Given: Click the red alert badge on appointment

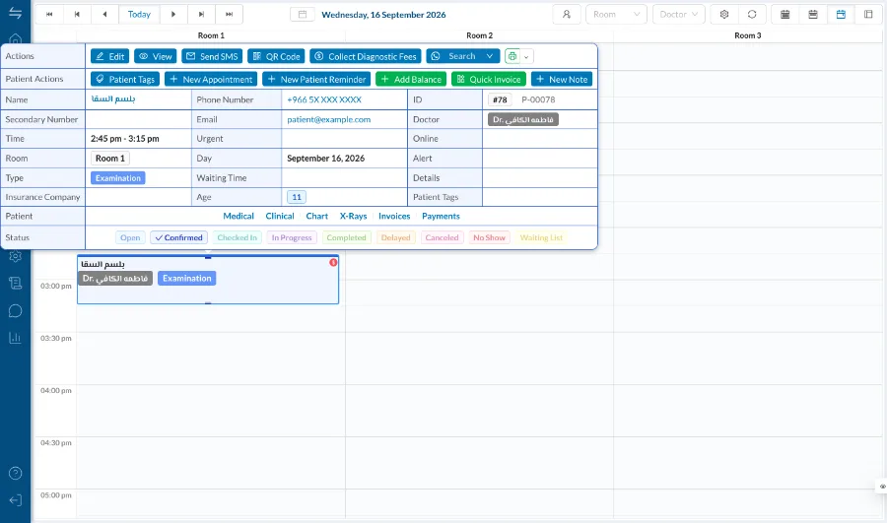Looking at the screenshot, I should (333, 262).
